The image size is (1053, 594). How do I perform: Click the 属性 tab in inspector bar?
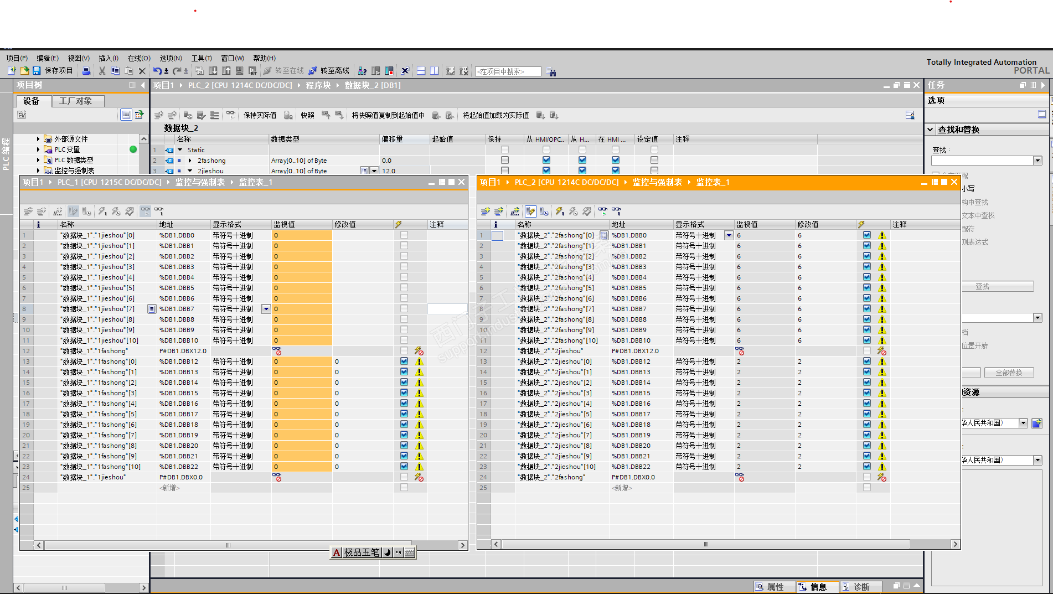pyautogui.click(x=775, y=587)
